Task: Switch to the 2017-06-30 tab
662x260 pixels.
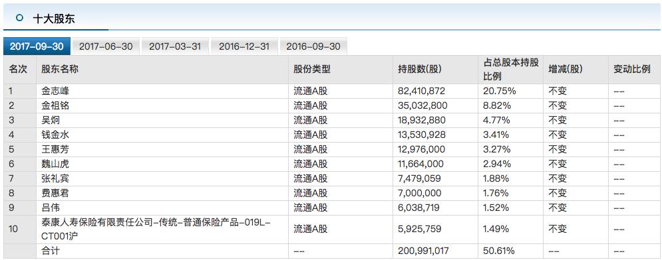Action: 106,46
